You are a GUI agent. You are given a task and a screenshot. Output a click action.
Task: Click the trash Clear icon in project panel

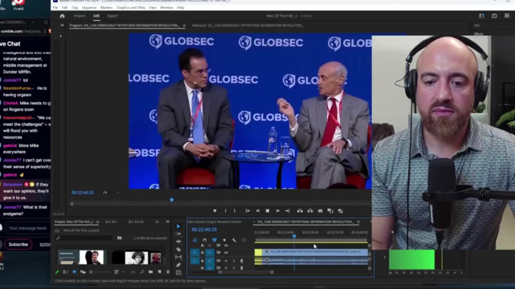tap(168, 272)
